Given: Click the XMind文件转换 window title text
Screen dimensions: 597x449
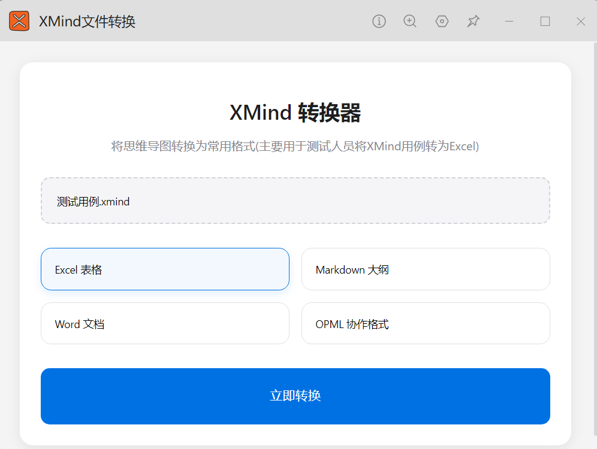Looking at the screenshot, I should (87, 22).
